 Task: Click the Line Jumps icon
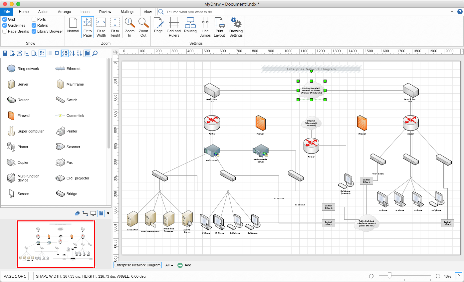click(205, 23)
